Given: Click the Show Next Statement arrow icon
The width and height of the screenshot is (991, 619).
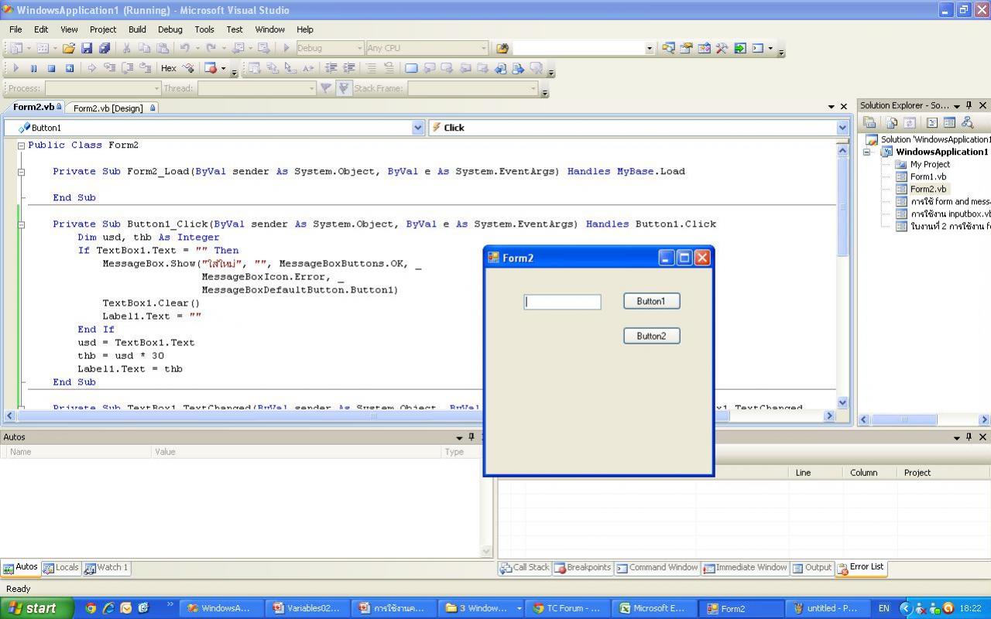Looking at the screenshot, I should pos(91,68).
